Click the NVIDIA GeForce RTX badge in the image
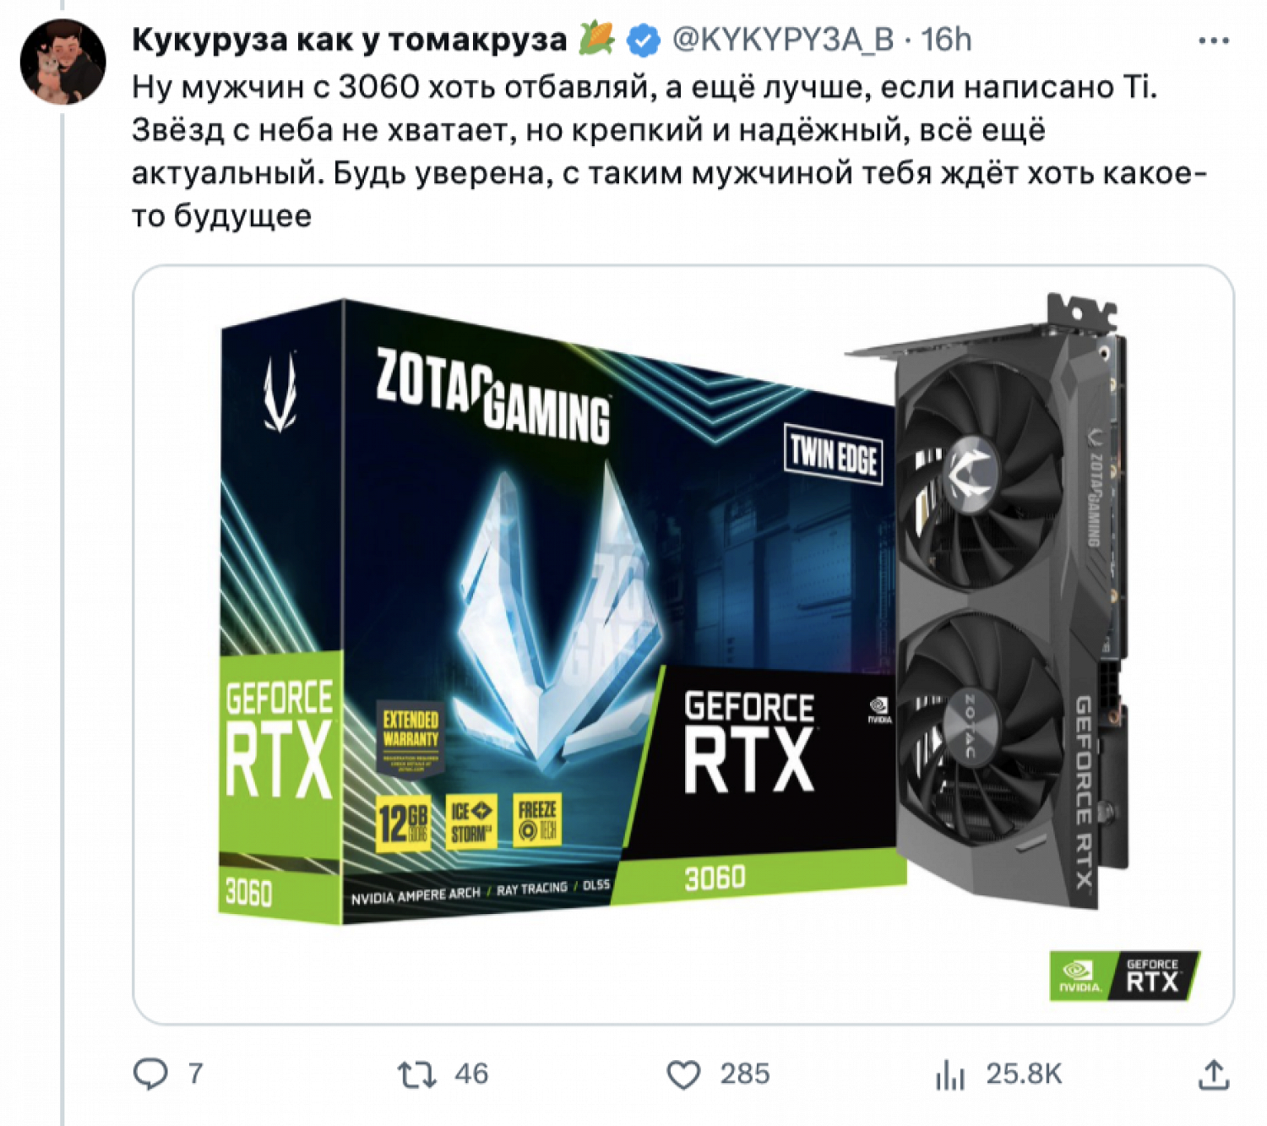The height and width of the screenshot is (1126, 1267). click(x=1124, y=976)
